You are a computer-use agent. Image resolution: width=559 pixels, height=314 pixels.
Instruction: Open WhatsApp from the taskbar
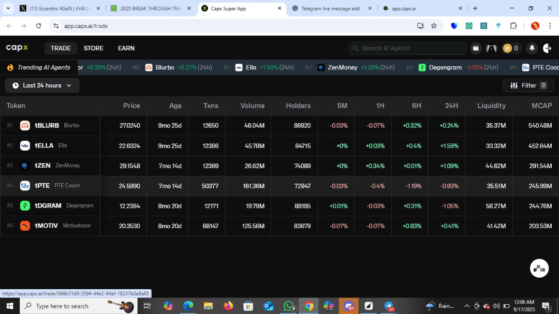pyautogui.click(x=289, y=306)
